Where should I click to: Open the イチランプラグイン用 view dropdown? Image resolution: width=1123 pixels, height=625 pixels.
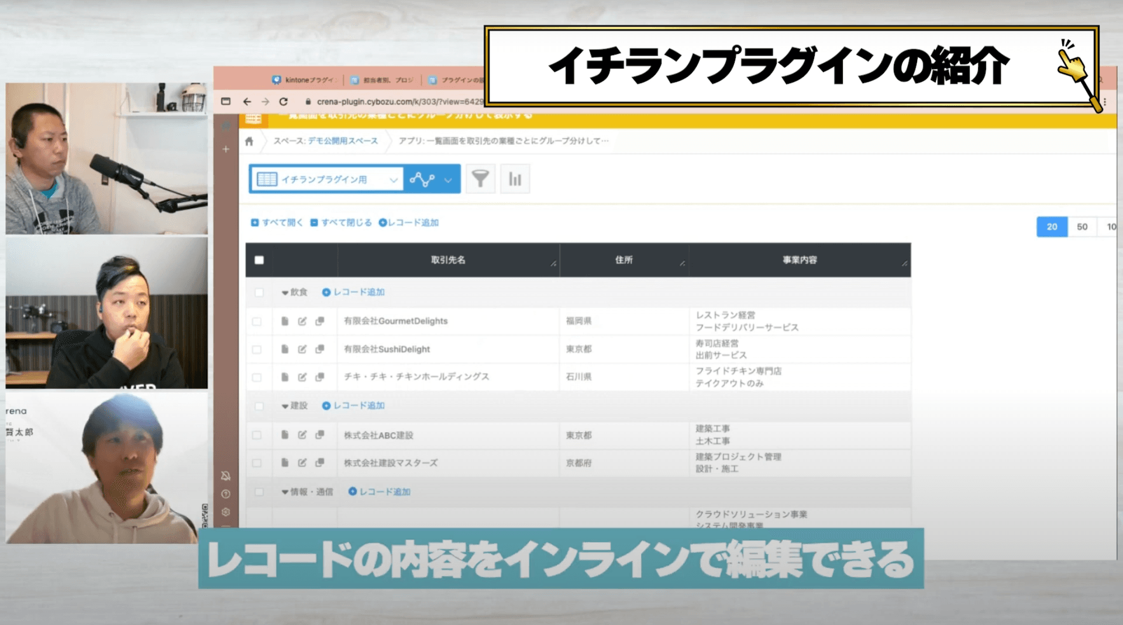327,179
